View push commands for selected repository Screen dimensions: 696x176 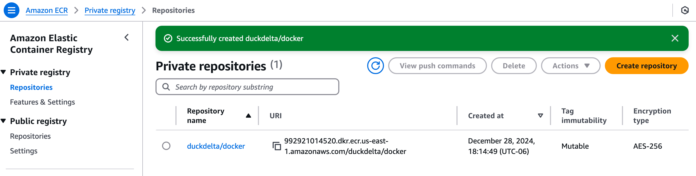(x=437, y=65)
